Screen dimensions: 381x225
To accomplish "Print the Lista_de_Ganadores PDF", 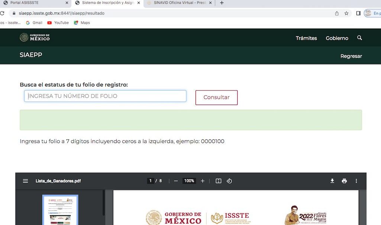I will [344, 181].
